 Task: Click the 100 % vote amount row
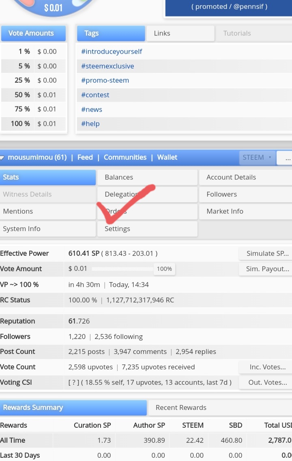pyautogui.click(x=34, y=124)
